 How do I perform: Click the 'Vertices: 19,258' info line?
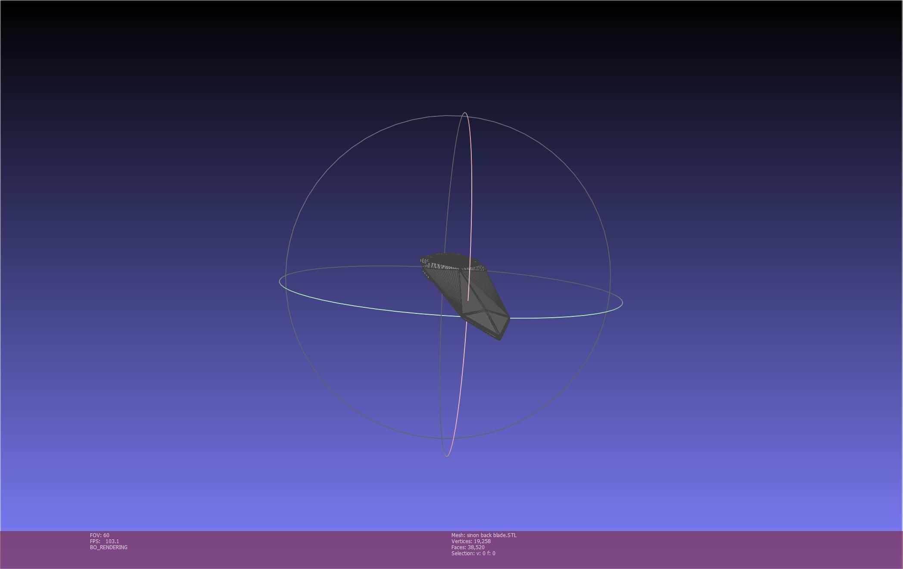471,541
